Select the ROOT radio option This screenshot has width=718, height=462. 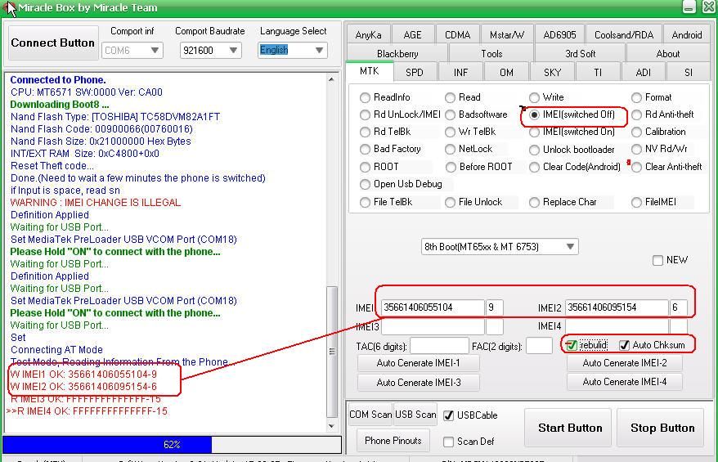366,167
